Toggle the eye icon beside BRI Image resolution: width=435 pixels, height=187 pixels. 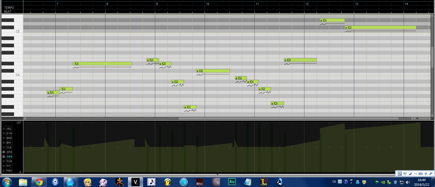click(x=4, y=143)
